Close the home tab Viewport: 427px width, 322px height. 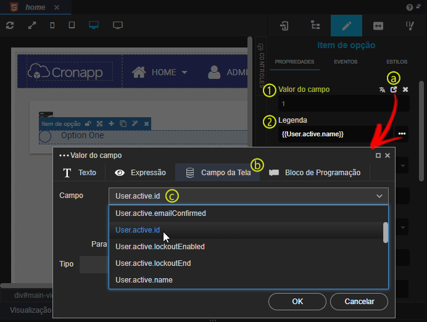(57, 7)
